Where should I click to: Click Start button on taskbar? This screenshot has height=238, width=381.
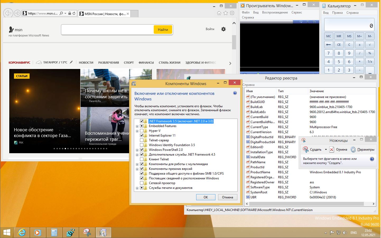7,232
